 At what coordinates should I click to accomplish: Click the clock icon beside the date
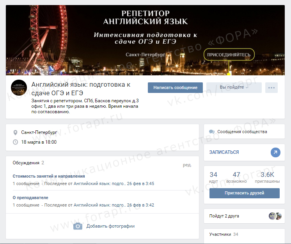coord(15,142)
